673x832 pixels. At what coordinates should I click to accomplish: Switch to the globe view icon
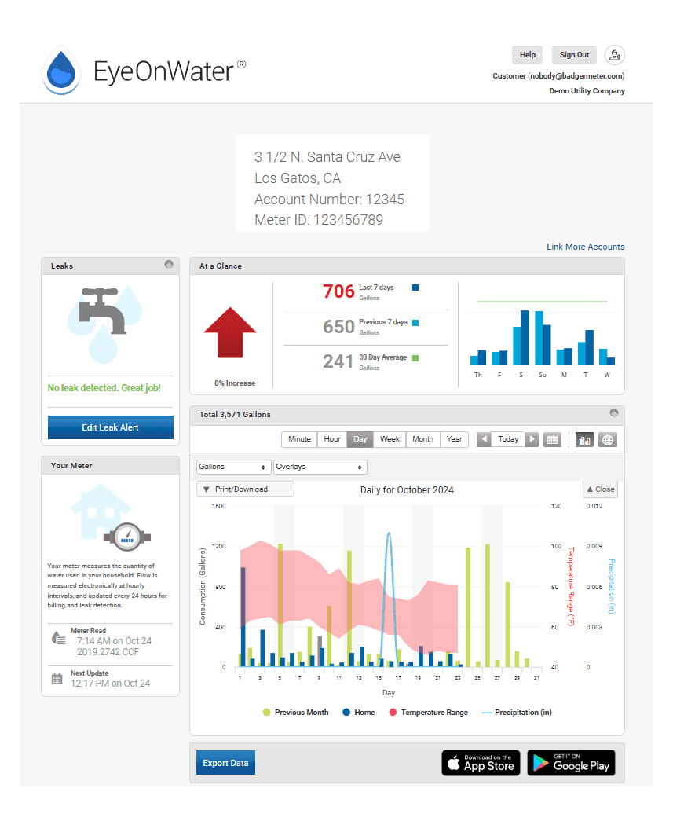pos(608,440)
